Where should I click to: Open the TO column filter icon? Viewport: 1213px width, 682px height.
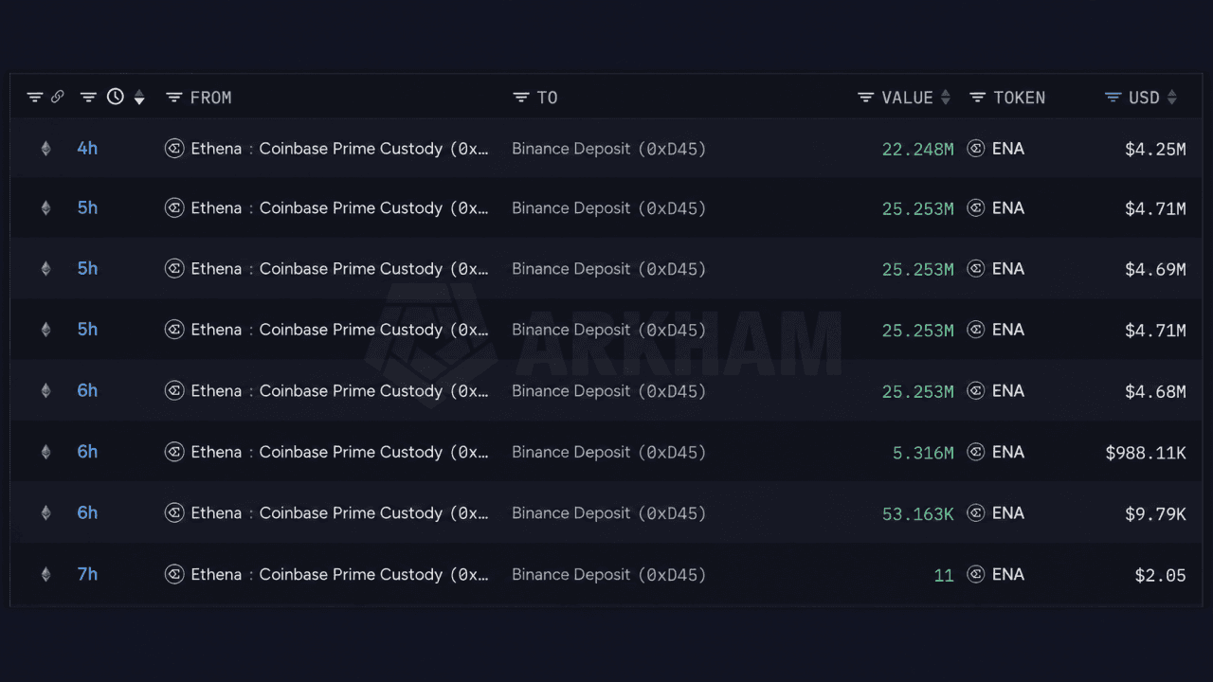pos(520,97)
